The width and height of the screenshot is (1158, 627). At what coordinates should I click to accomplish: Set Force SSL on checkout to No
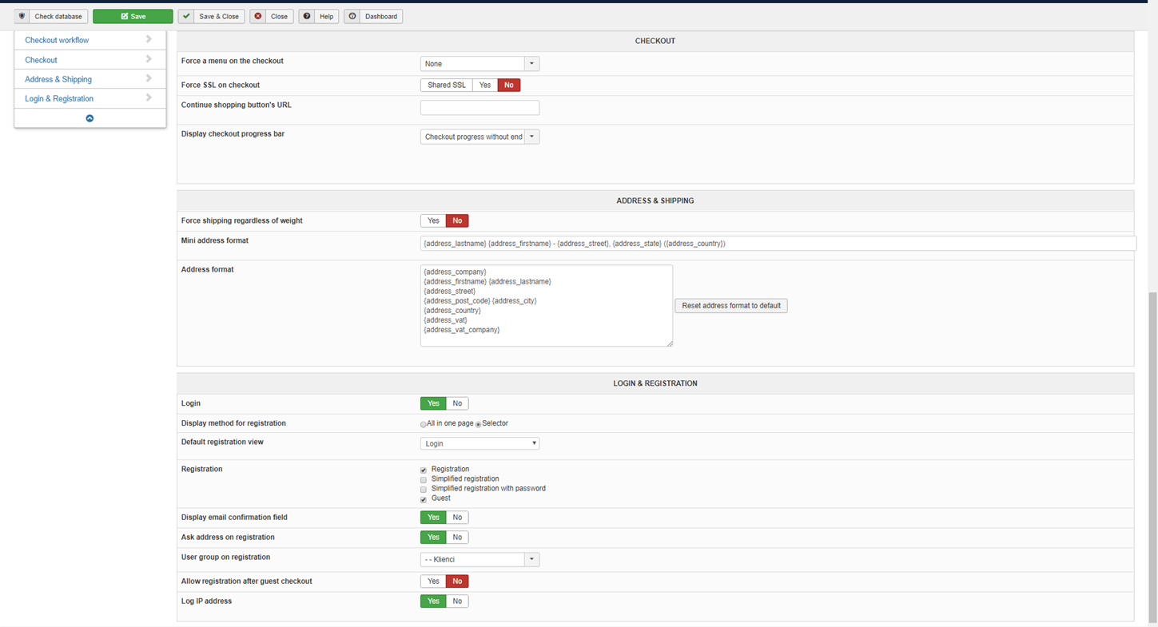[x=509, y=85]
